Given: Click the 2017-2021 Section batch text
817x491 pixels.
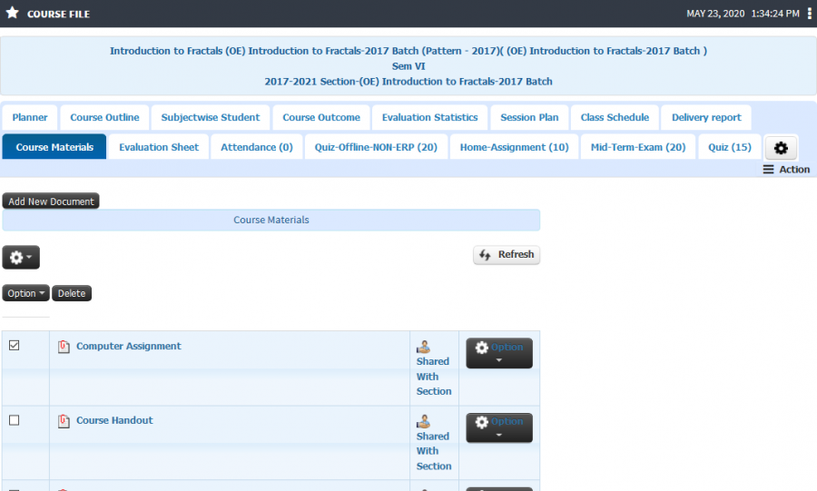Looking at the screenshot, I should pos(408,81).
